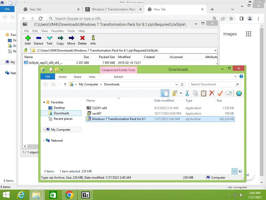Viewport: 266px width, 200px height.
Task: Select the vac467 application file
Action: pyautogui.click(x=97, y=114)
